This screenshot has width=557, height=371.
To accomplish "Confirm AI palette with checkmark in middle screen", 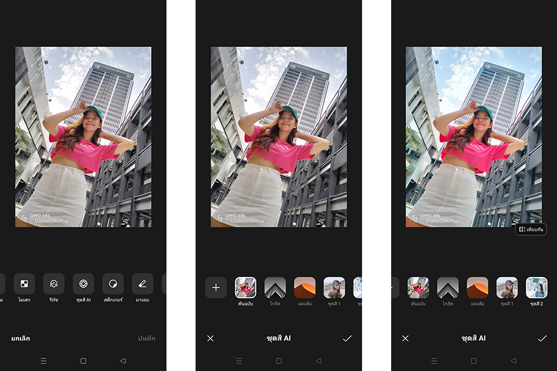I will pyautogui.click(x=347, y=338).
